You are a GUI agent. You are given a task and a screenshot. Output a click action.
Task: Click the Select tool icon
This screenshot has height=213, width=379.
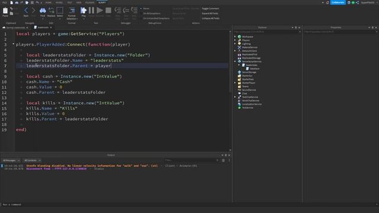coord(60,11)
